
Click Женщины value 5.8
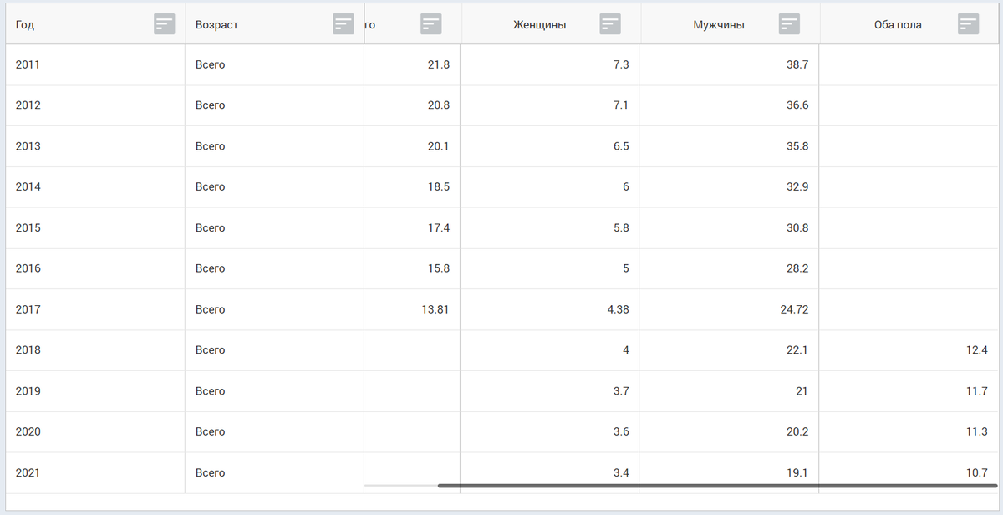621,227
